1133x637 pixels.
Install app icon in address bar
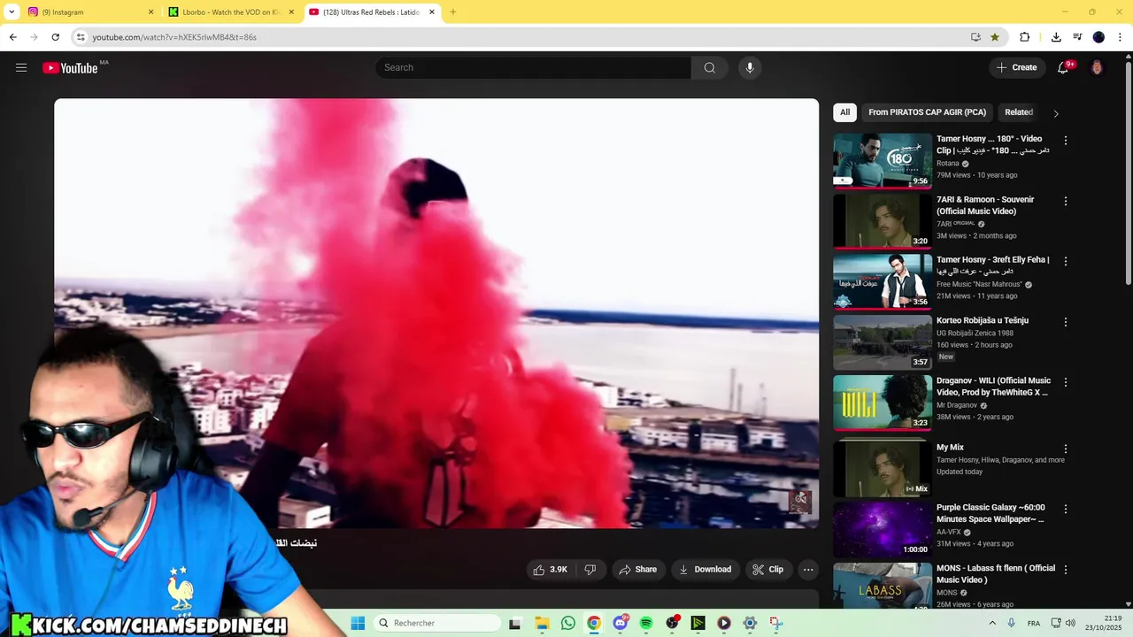click(x=975, y=37)
